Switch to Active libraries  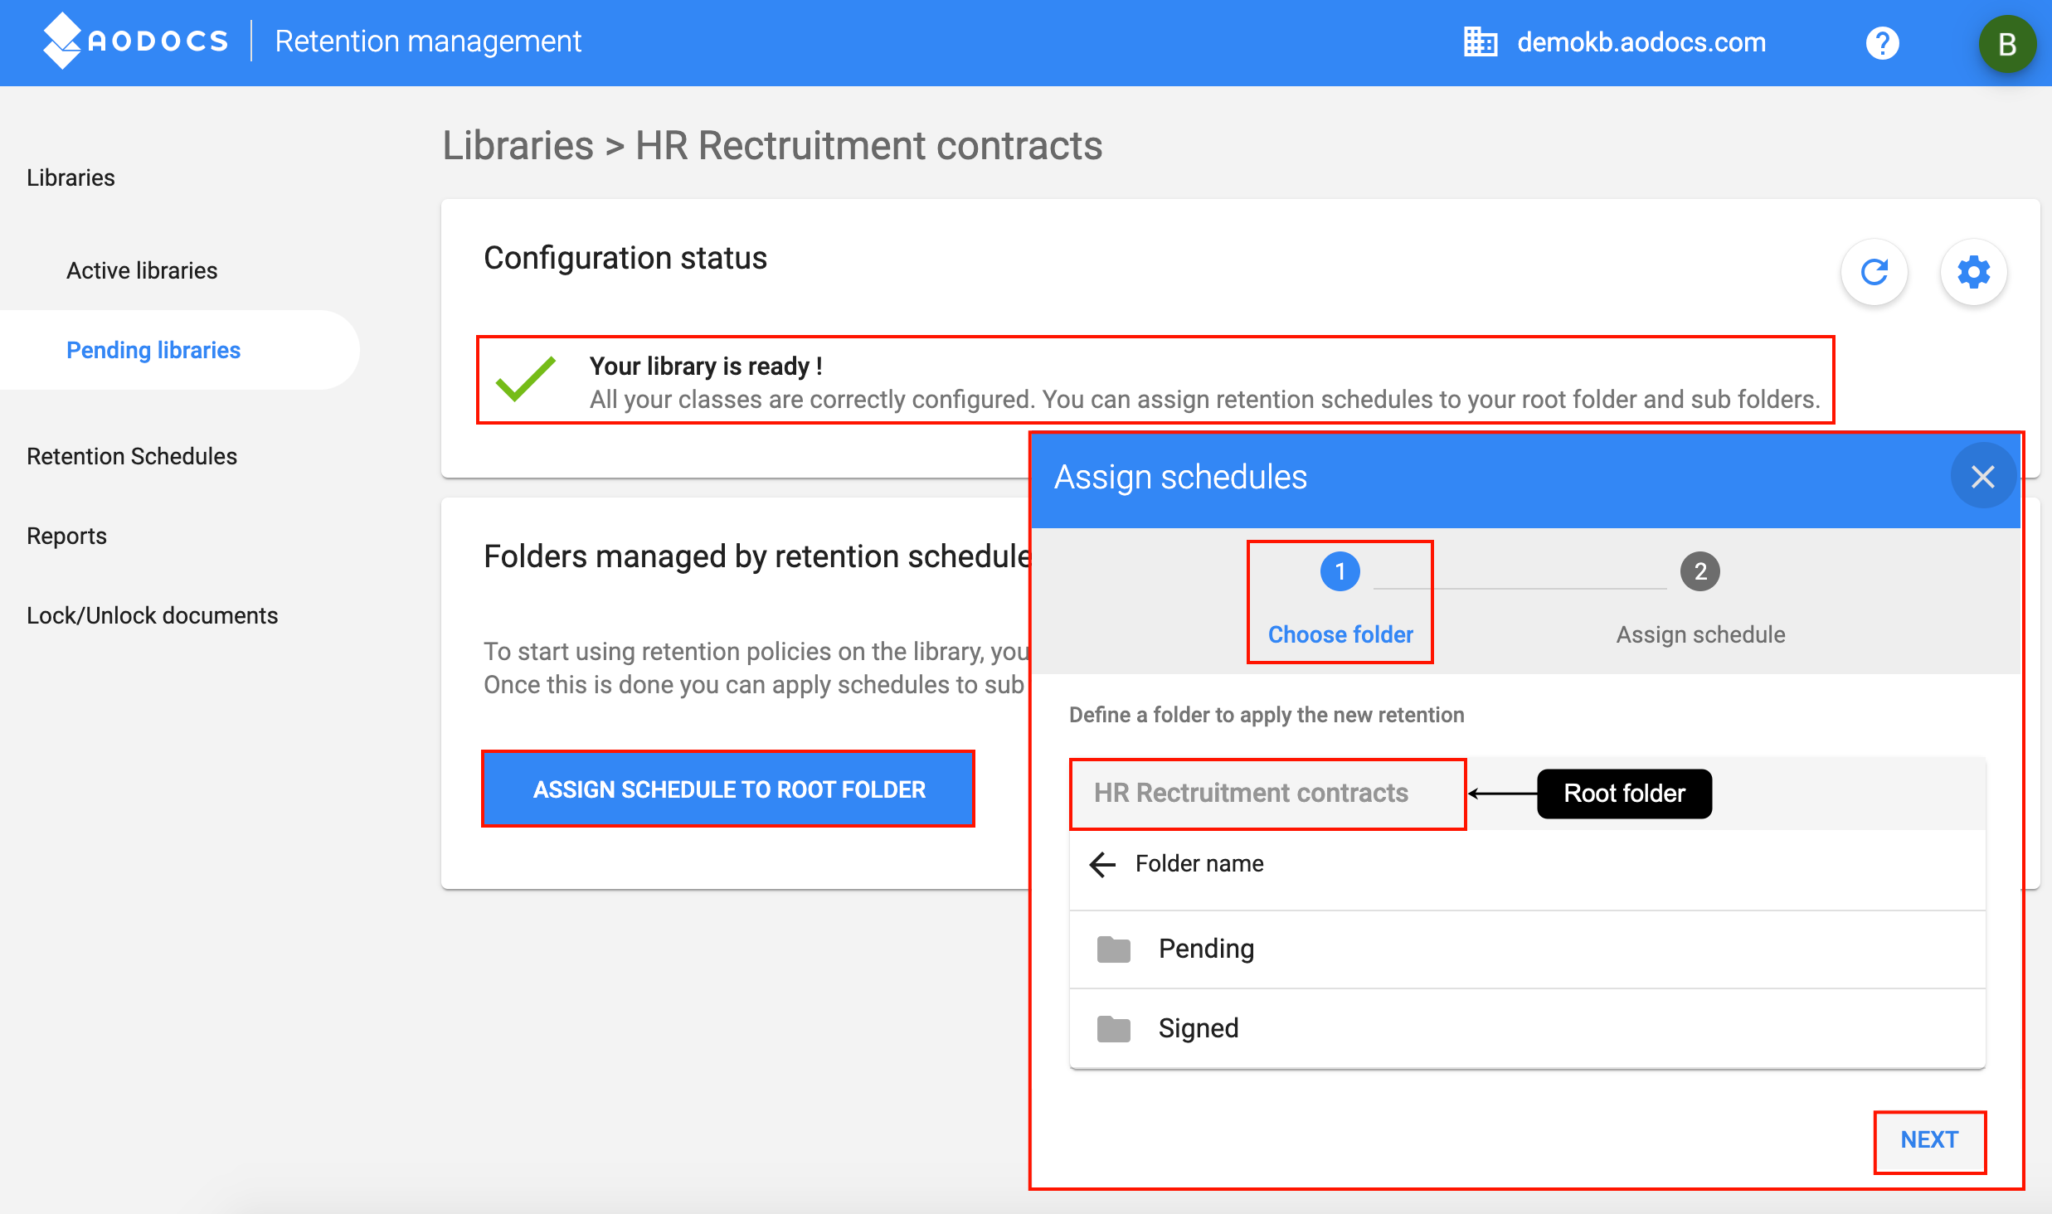click(x=142, y=270)
